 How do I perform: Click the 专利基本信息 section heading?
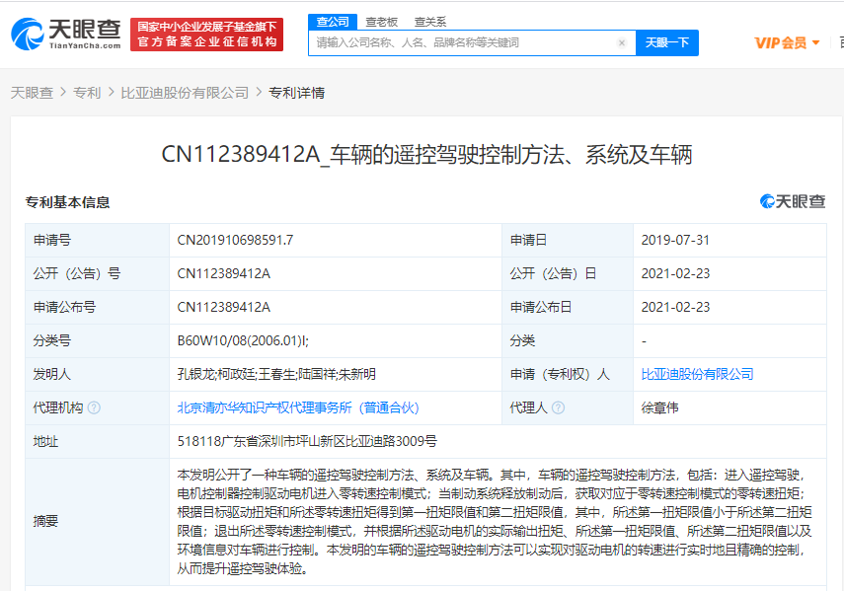point(67,202)
